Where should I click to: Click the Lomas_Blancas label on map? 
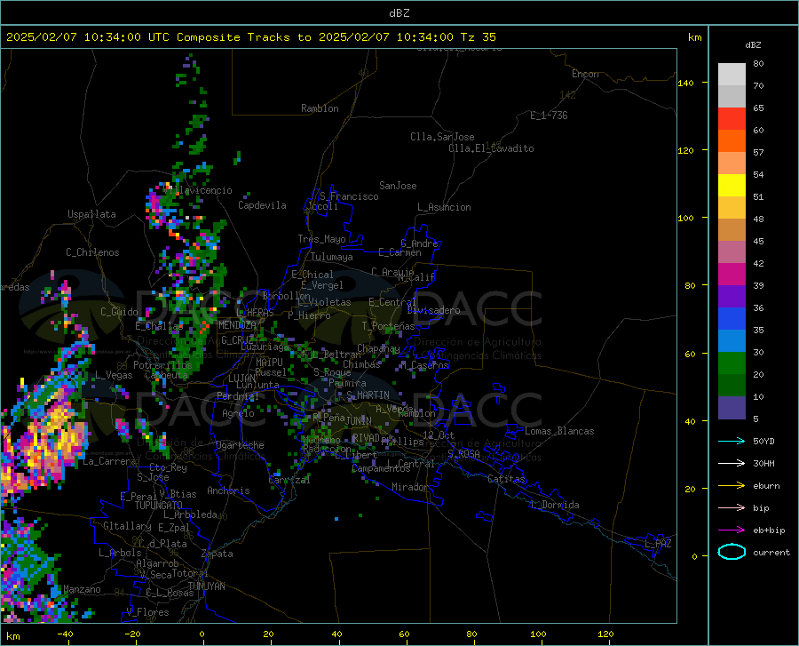(x=559, y=431)
